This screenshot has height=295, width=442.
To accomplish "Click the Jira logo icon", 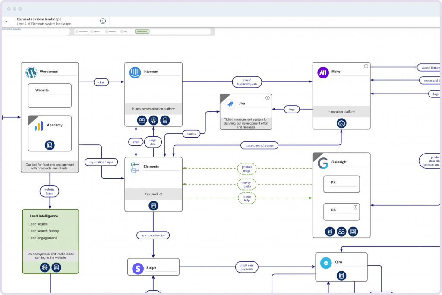I will click(x=230, y=104).
